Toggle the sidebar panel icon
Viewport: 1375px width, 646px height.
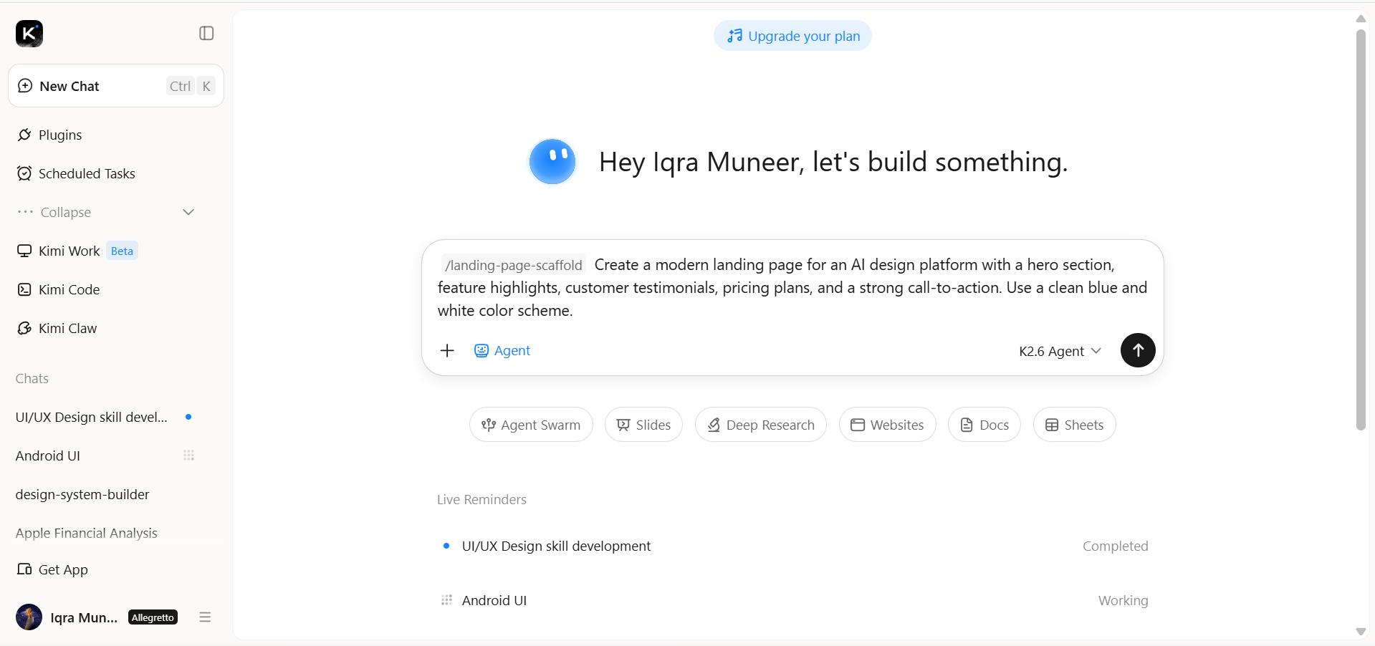[x=206, y=34]
